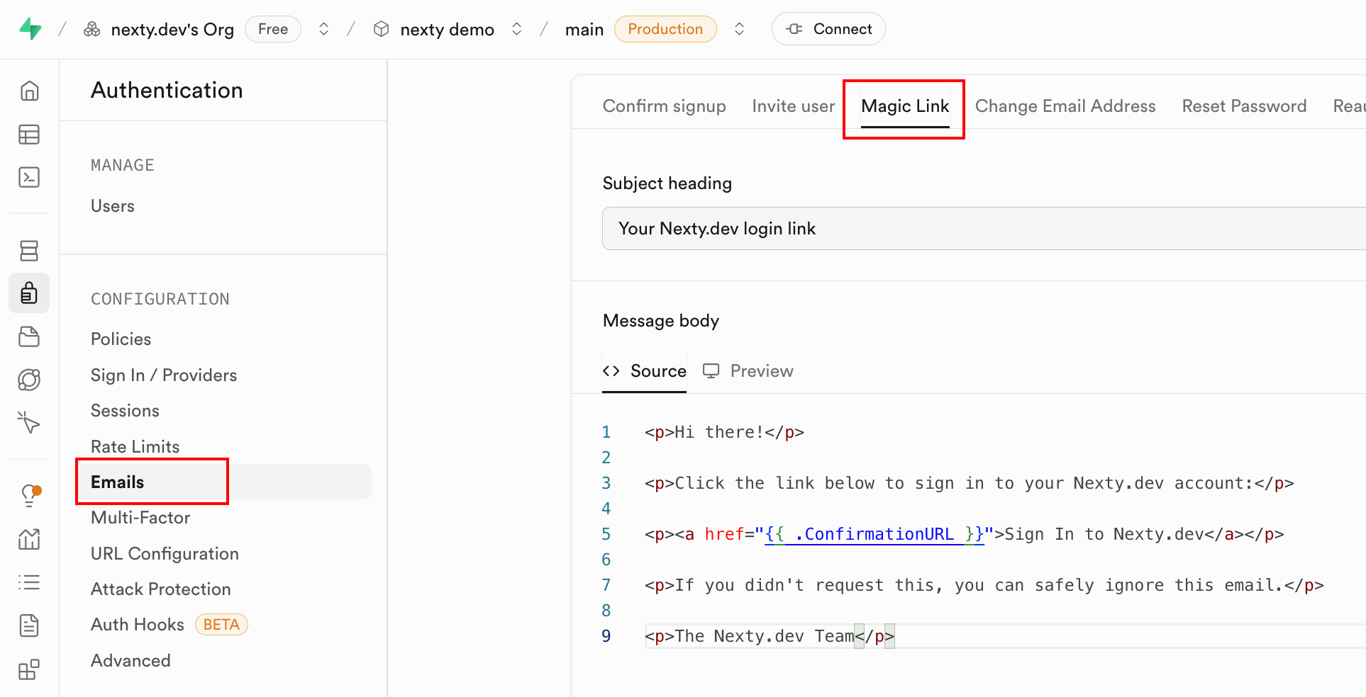Open the API Docs document sidebar icon
The width and height of the screenshot is (1366, 697).
pos(29,625)
